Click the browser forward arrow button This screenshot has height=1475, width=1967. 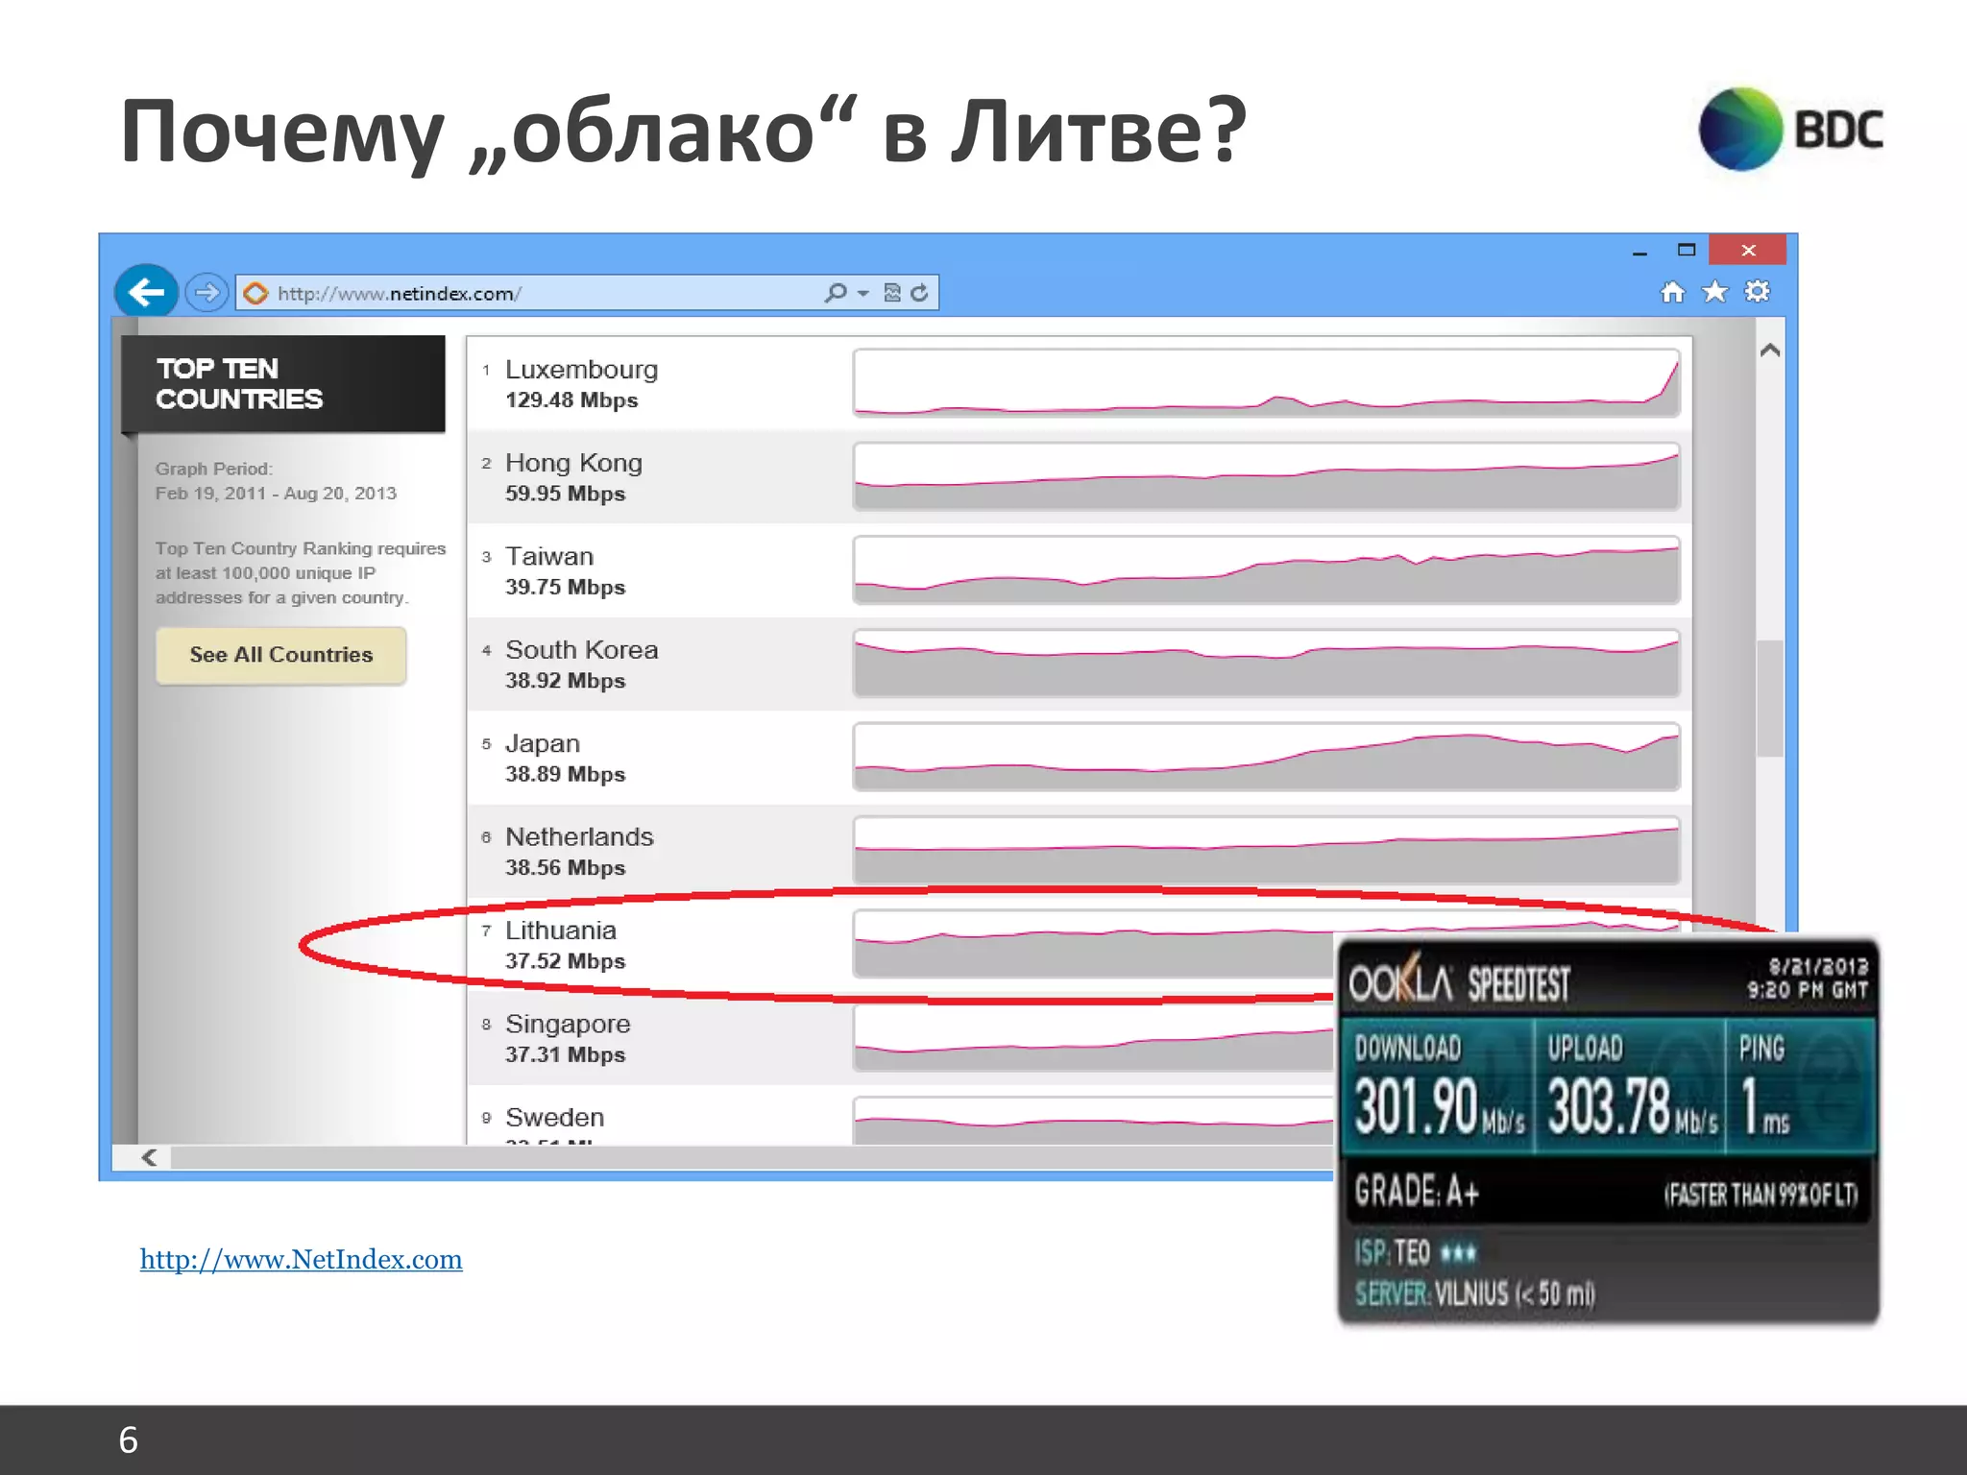coord(206,292)
